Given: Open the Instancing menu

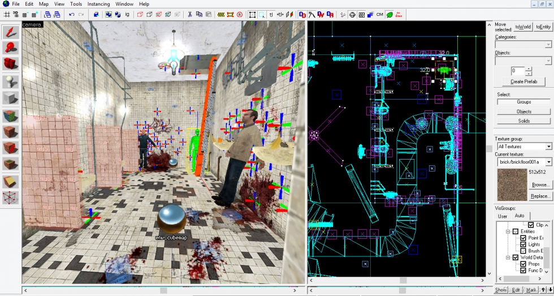Looking at the screenshot, I should click(98, 4).
